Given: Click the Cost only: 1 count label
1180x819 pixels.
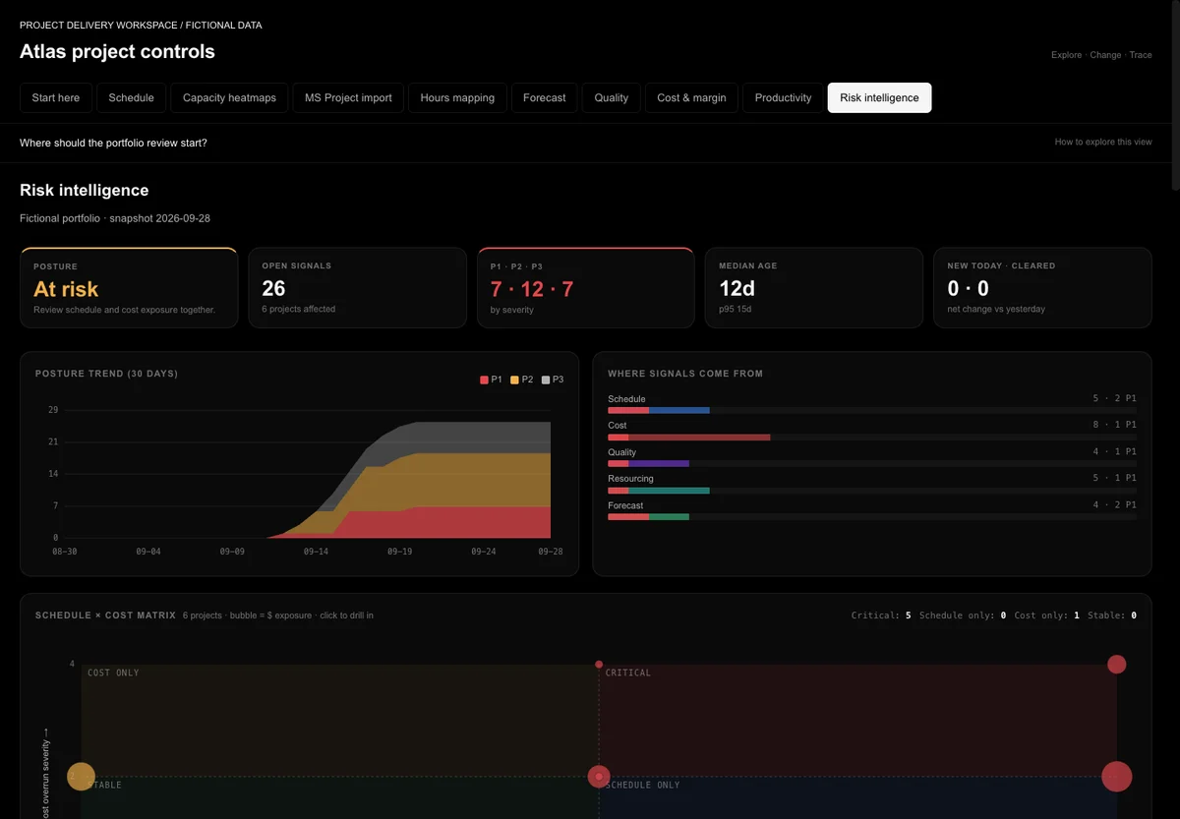Looking at the screenshot, I should 1047,615.
